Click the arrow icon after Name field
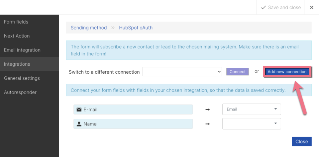This screenshot has height=157, width=319. pyautogui.click(x=207, y=124)
